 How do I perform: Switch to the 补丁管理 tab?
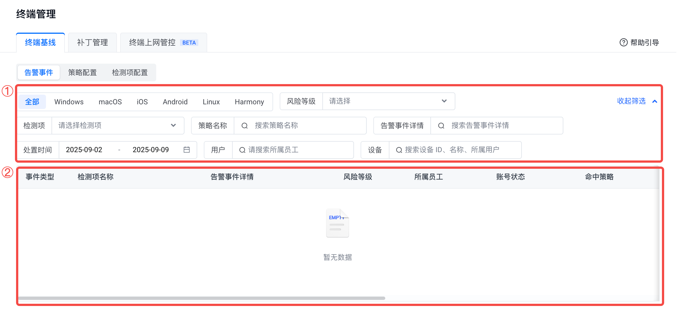(x=93, y=43)
